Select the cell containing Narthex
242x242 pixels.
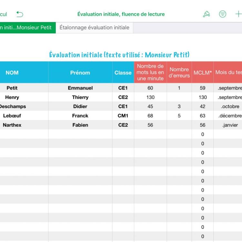tap(24, 125)
